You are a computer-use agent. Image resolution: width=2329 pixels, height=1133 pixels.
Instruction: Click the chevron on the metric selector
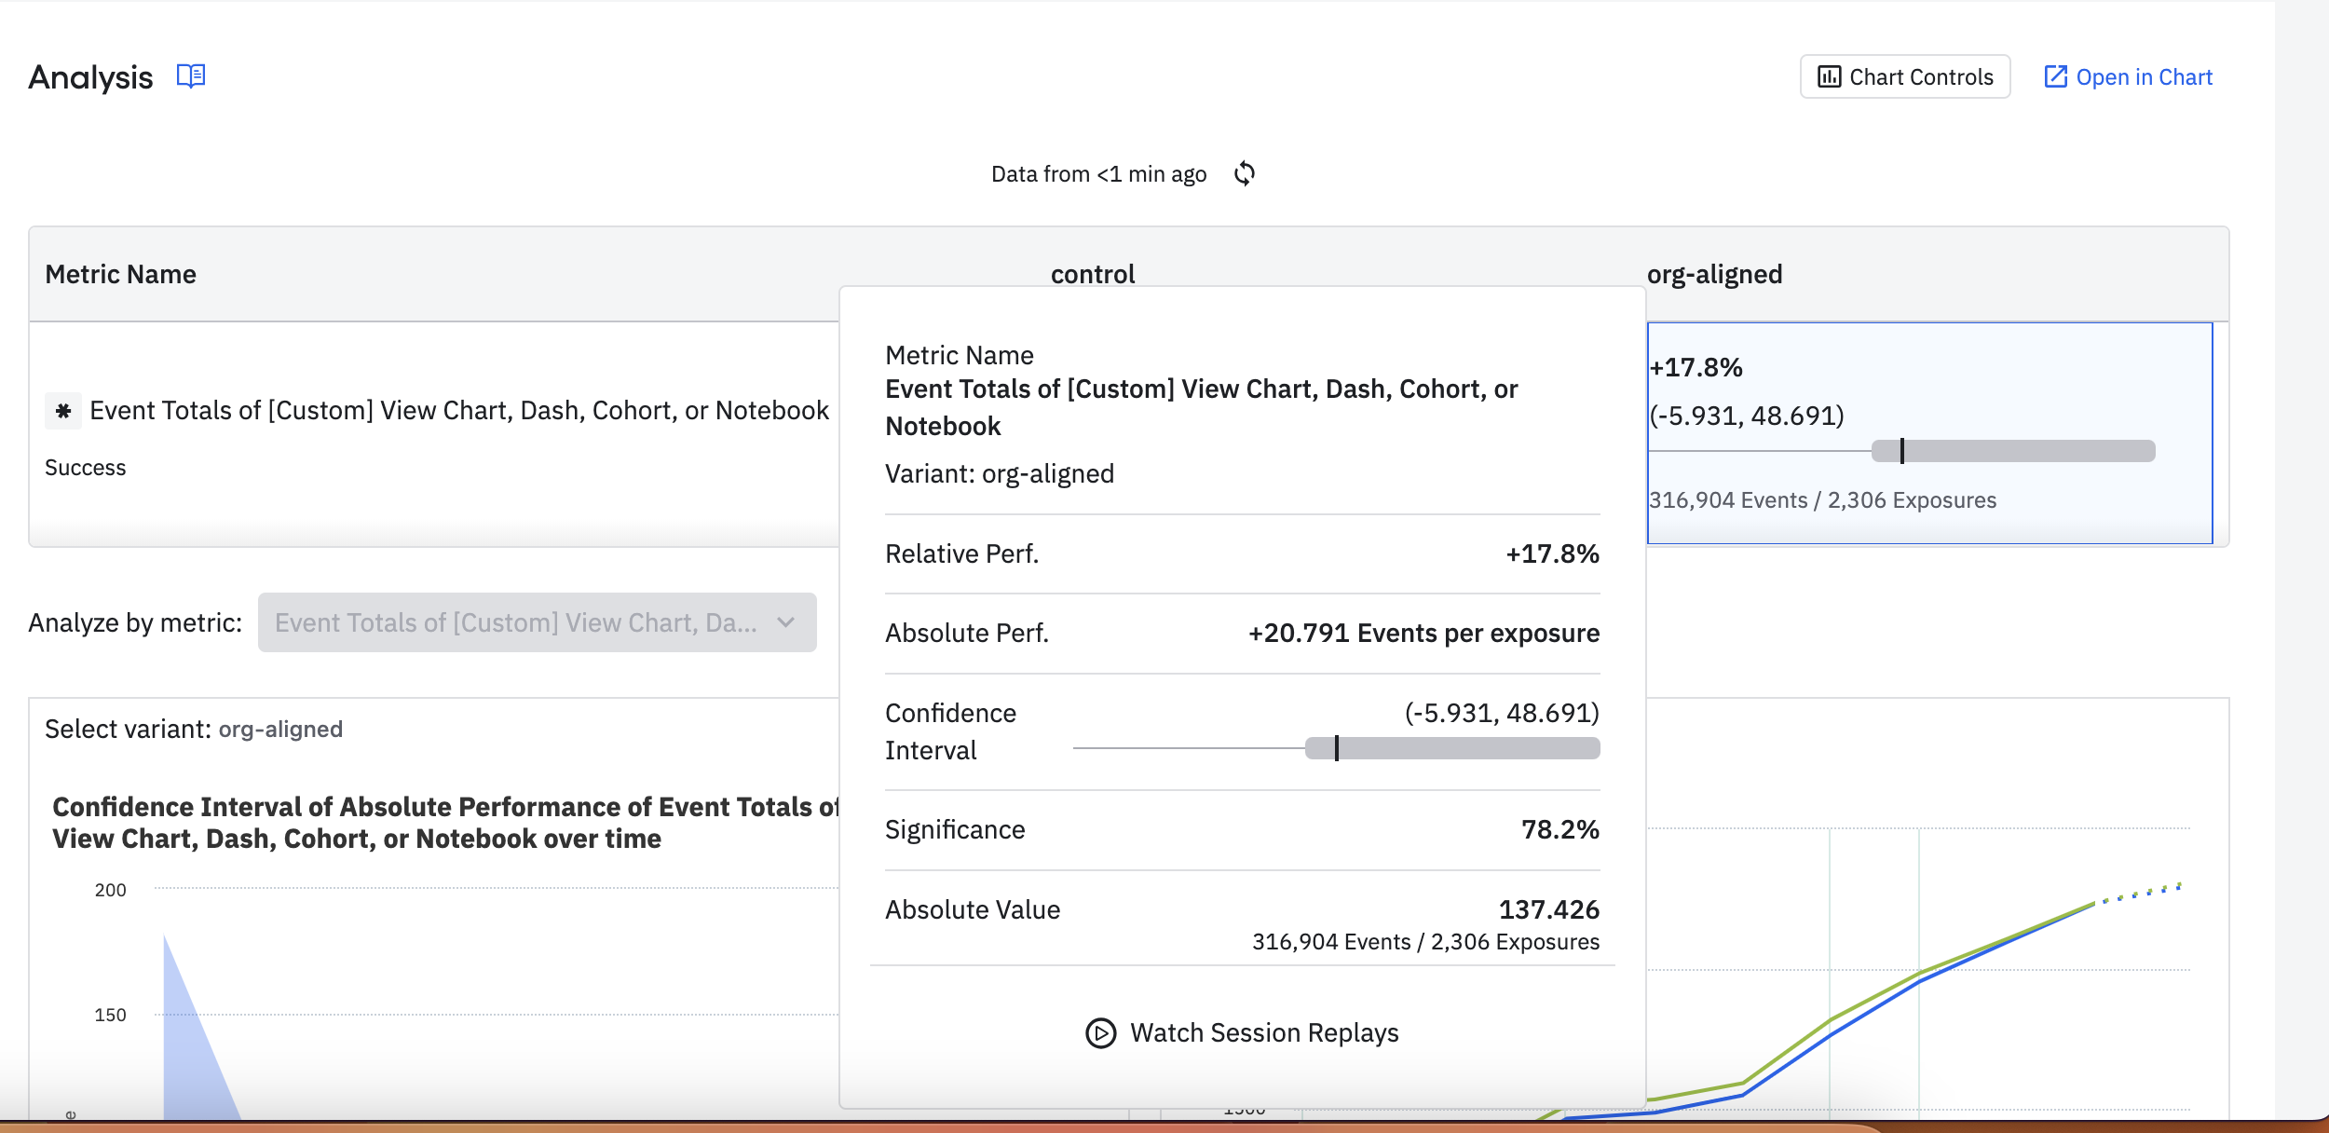pyautogui.click(x=787, y=622)
